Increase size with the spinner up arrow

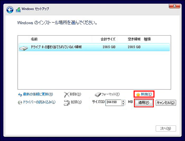[x=123, y=101]
